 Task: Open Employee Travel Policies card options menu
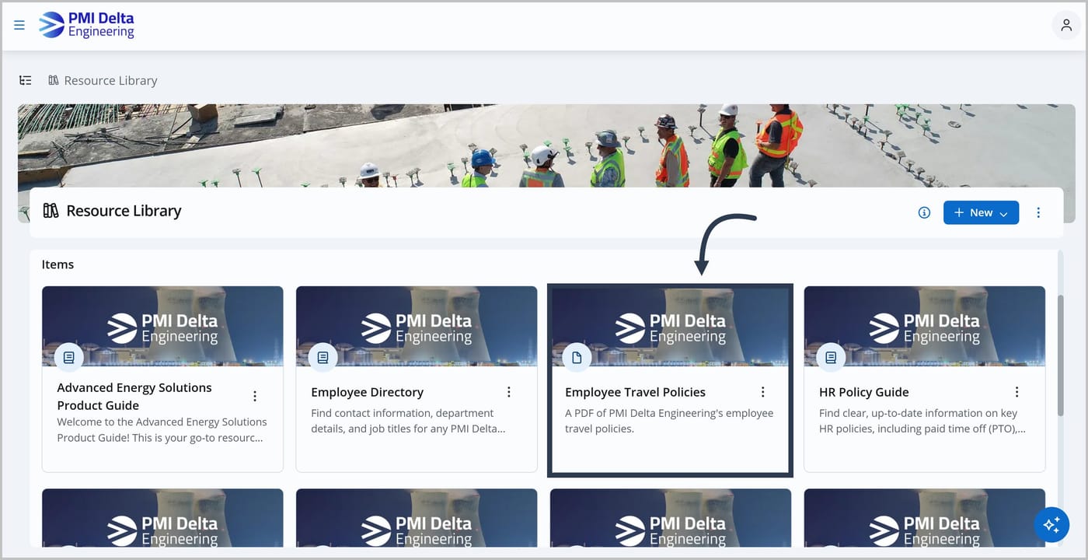click(763, 392)
